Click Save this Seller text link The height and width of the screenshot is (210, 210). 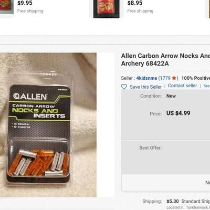[145, 87]
